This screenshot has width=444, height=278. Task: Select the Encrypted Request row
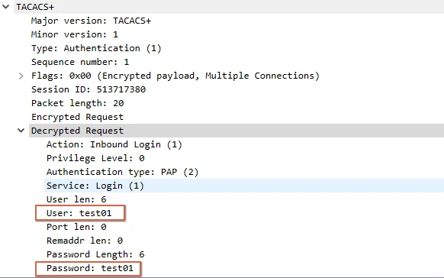click(x=77, y=117)
